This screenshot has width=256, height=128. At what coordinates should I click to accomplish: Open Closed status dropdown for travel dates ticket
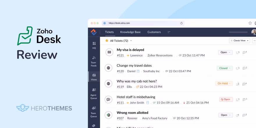(x=225, y=68)
